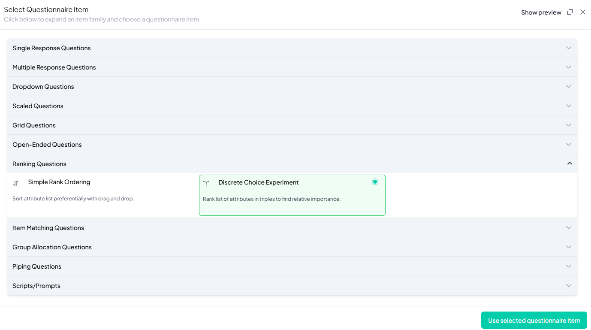Image resolution: width=591 pixels, height=330 pixels.
Task: Close the Select Questionnaire Item dialog
Action: tap(582, 12)
